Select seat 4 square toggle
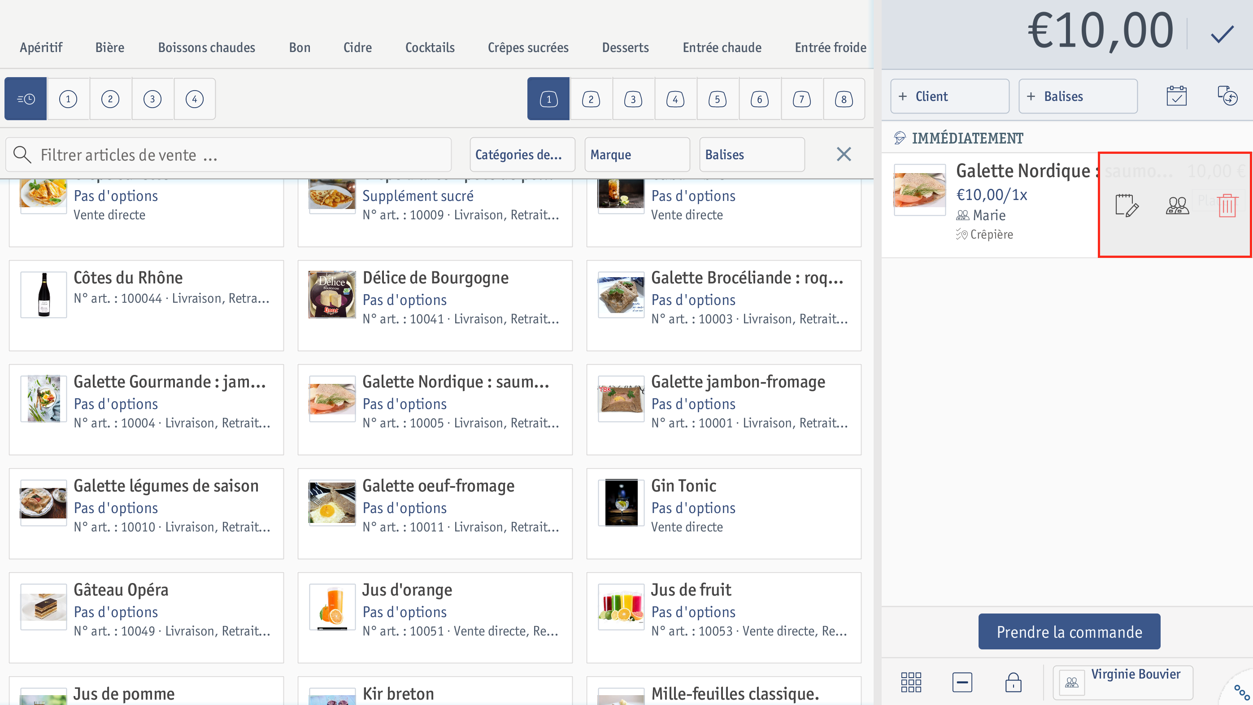Screen dimensions: 1253x705 point(675,99)
